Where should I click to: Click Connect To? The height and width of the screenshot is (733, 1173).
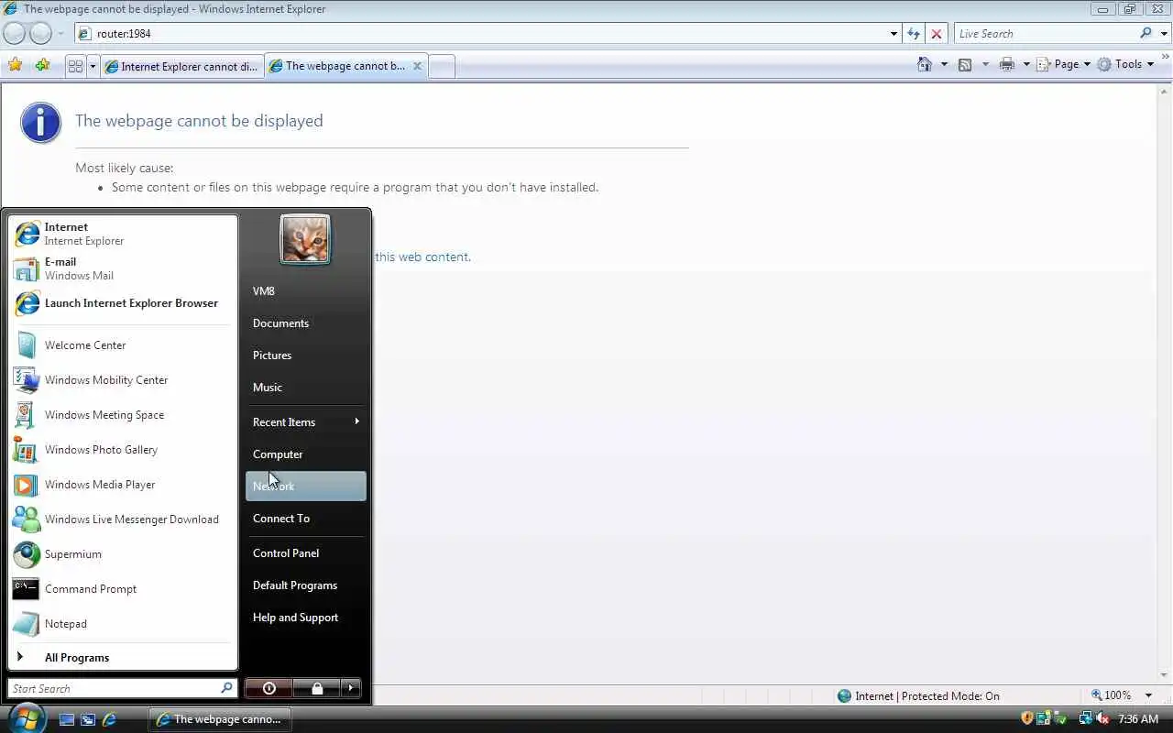(305, 519)
